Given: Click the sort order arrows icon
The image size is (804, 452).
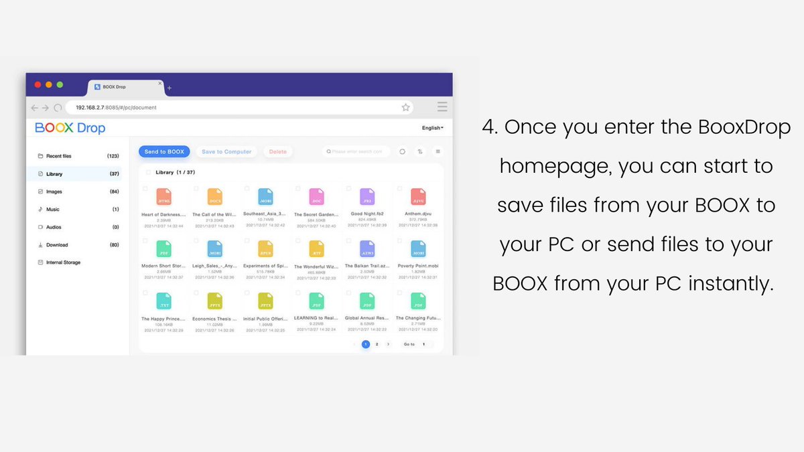Looking at the screenshot, I should pyautogui.click(x=420, y=151).
